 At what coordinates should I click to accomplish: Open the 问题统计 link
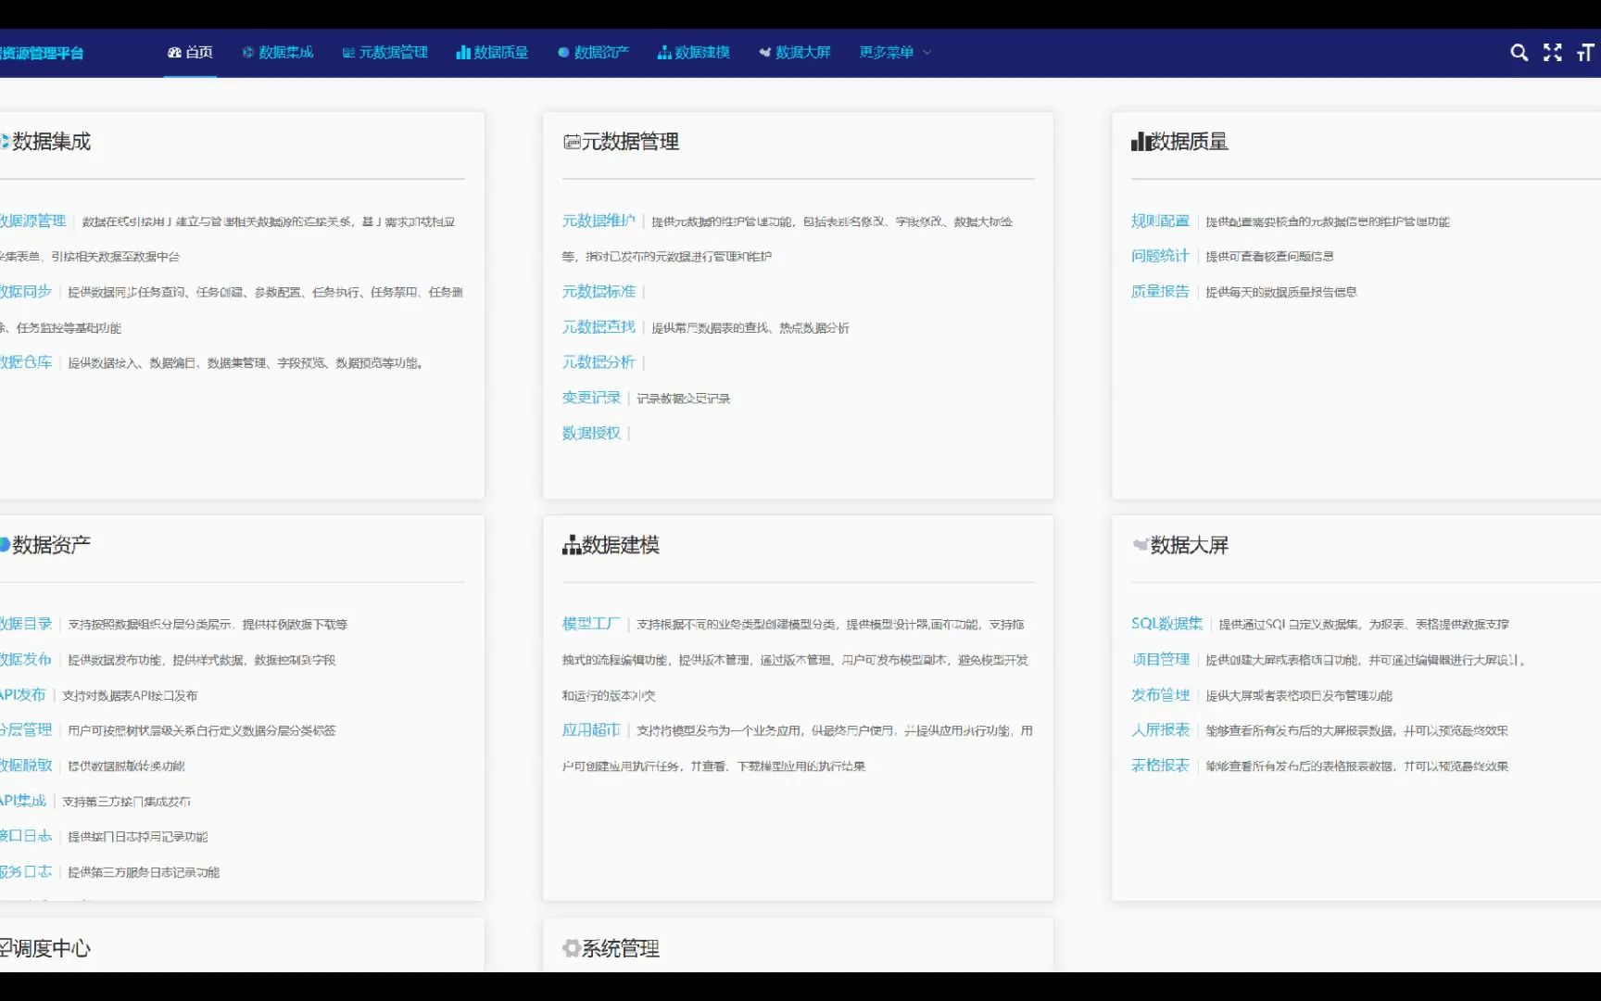1160,256
